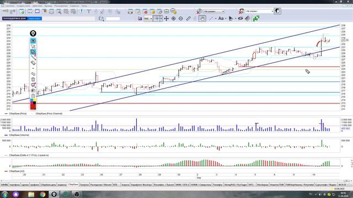Click the camera screenshot icon in floating panel
This screenshot has width=353, height=198.
click(x=33, y=90)
